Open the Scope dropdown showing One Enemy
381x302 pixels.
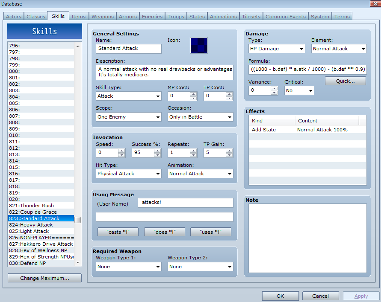pos(129,117)
